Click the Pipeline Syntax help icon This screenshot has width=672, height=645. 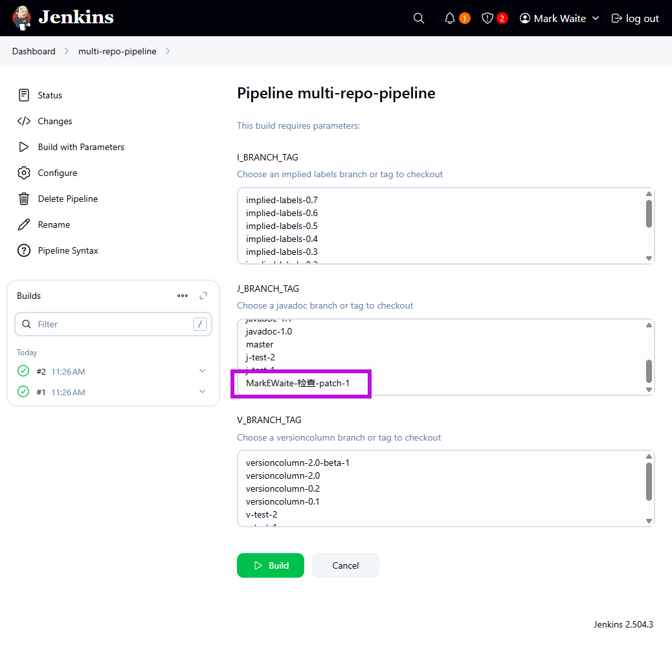click(24, 250)
